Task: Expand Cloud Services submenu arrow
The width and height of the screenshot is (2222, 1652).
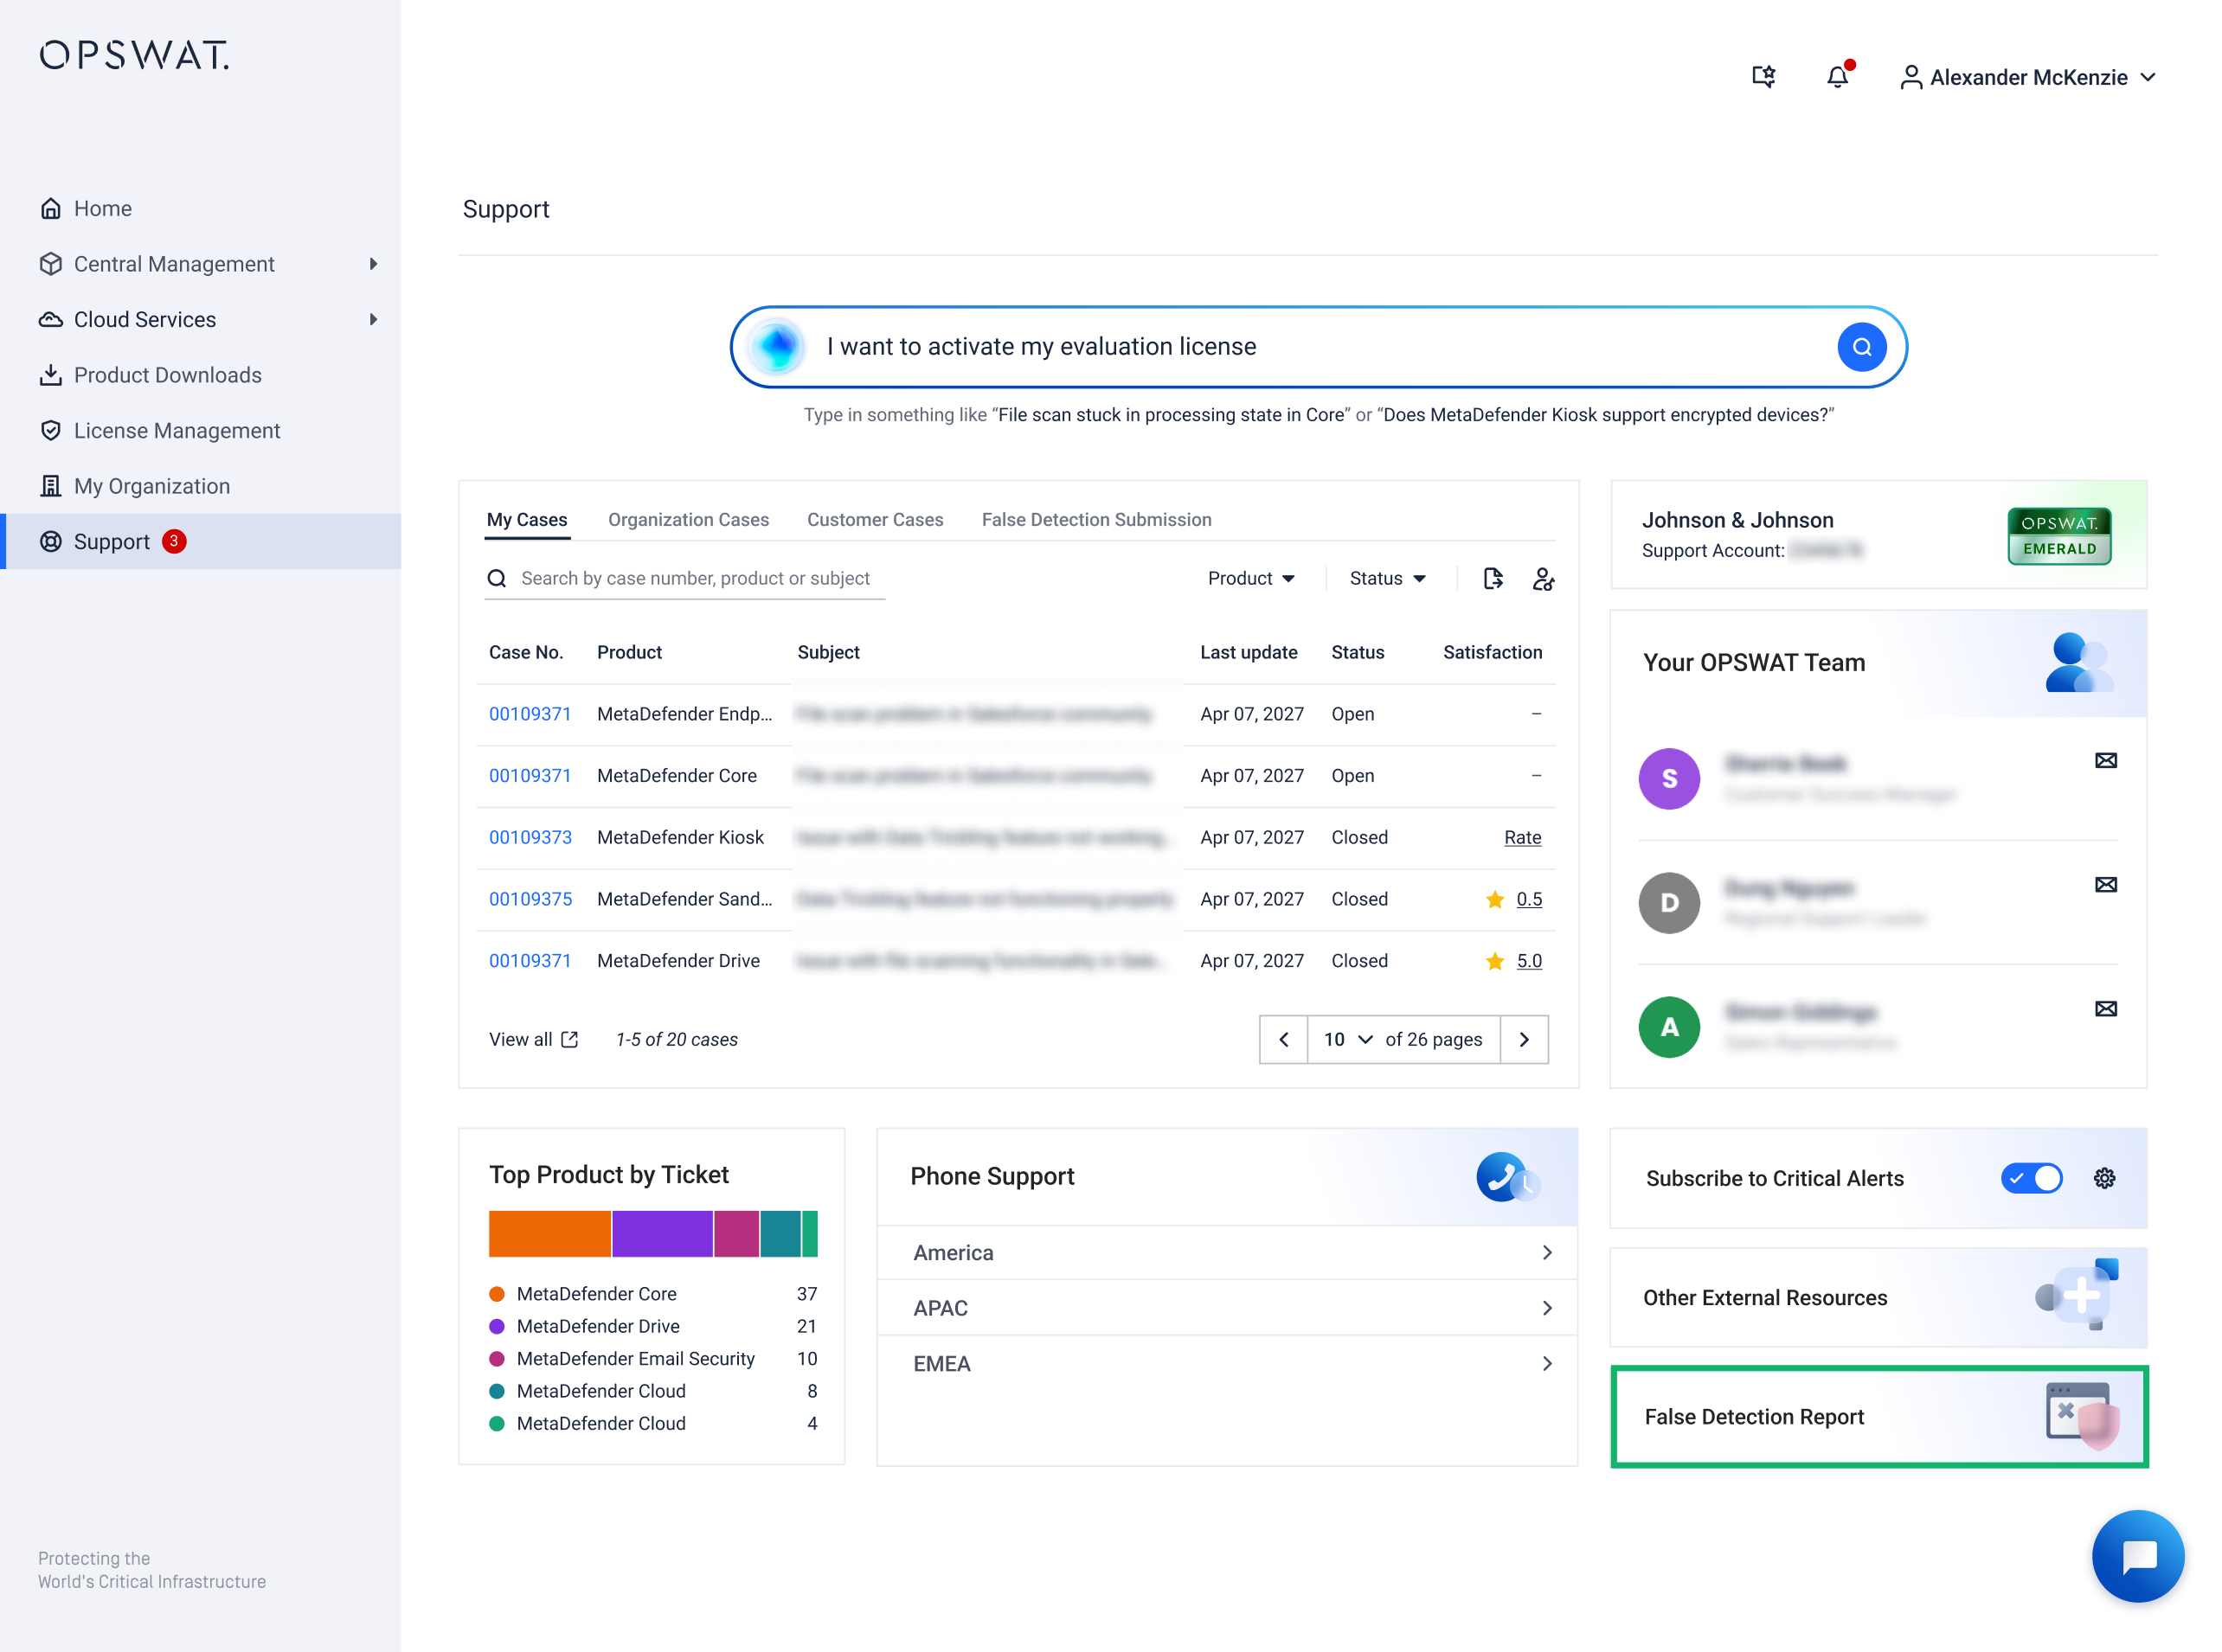Action: tap(373, 319)
